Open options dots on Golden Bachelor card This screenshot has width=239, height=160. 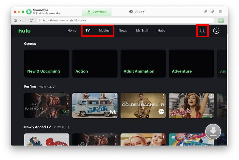163,96
